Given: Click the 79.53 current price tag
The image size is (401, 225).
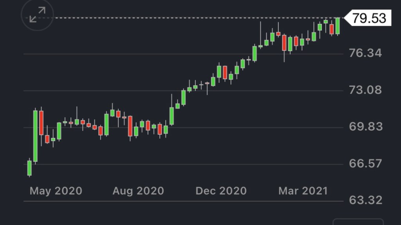Looking at the screenshot, I should coord(369,18).
